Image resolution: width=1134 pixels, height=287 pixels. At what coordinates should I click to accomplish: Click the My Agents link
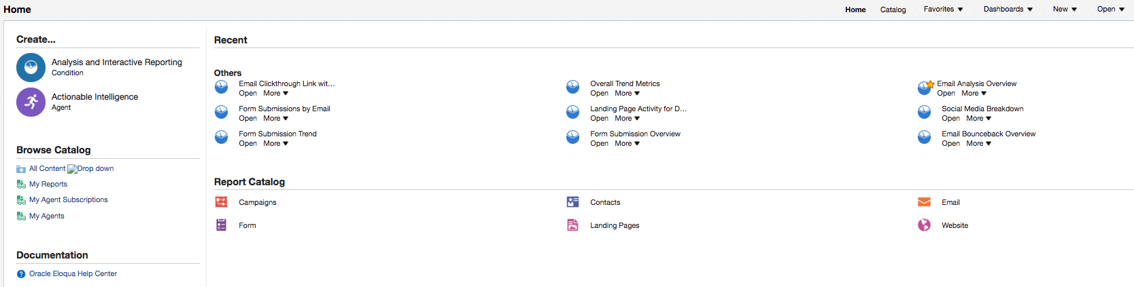coord(47,216)
